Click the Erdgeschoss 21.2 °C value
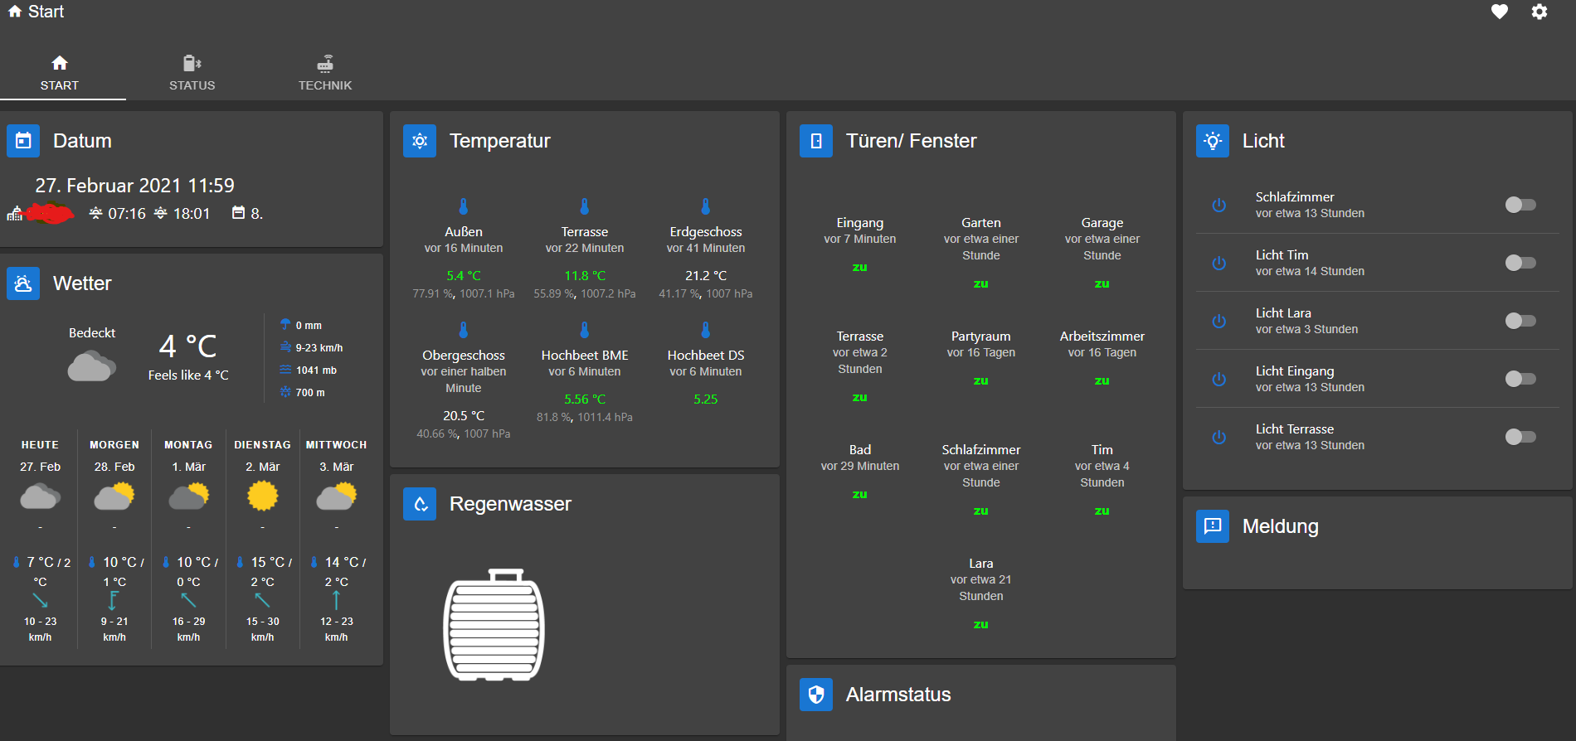Screen dimensions: 1576x741 coord(706,275)
